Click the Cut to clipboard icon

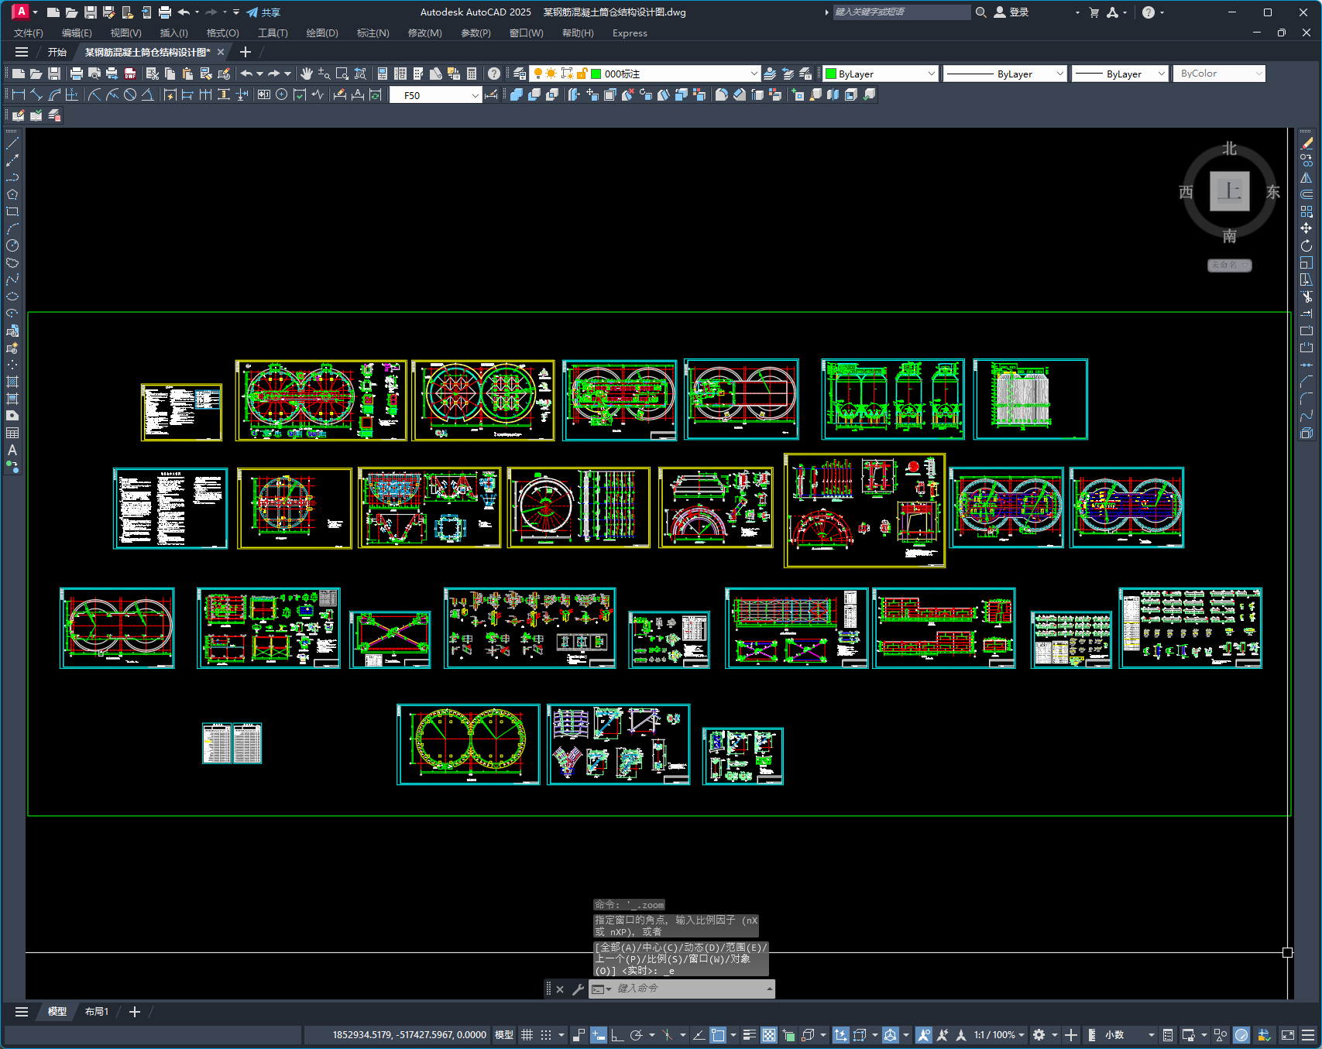coord(153,74)
